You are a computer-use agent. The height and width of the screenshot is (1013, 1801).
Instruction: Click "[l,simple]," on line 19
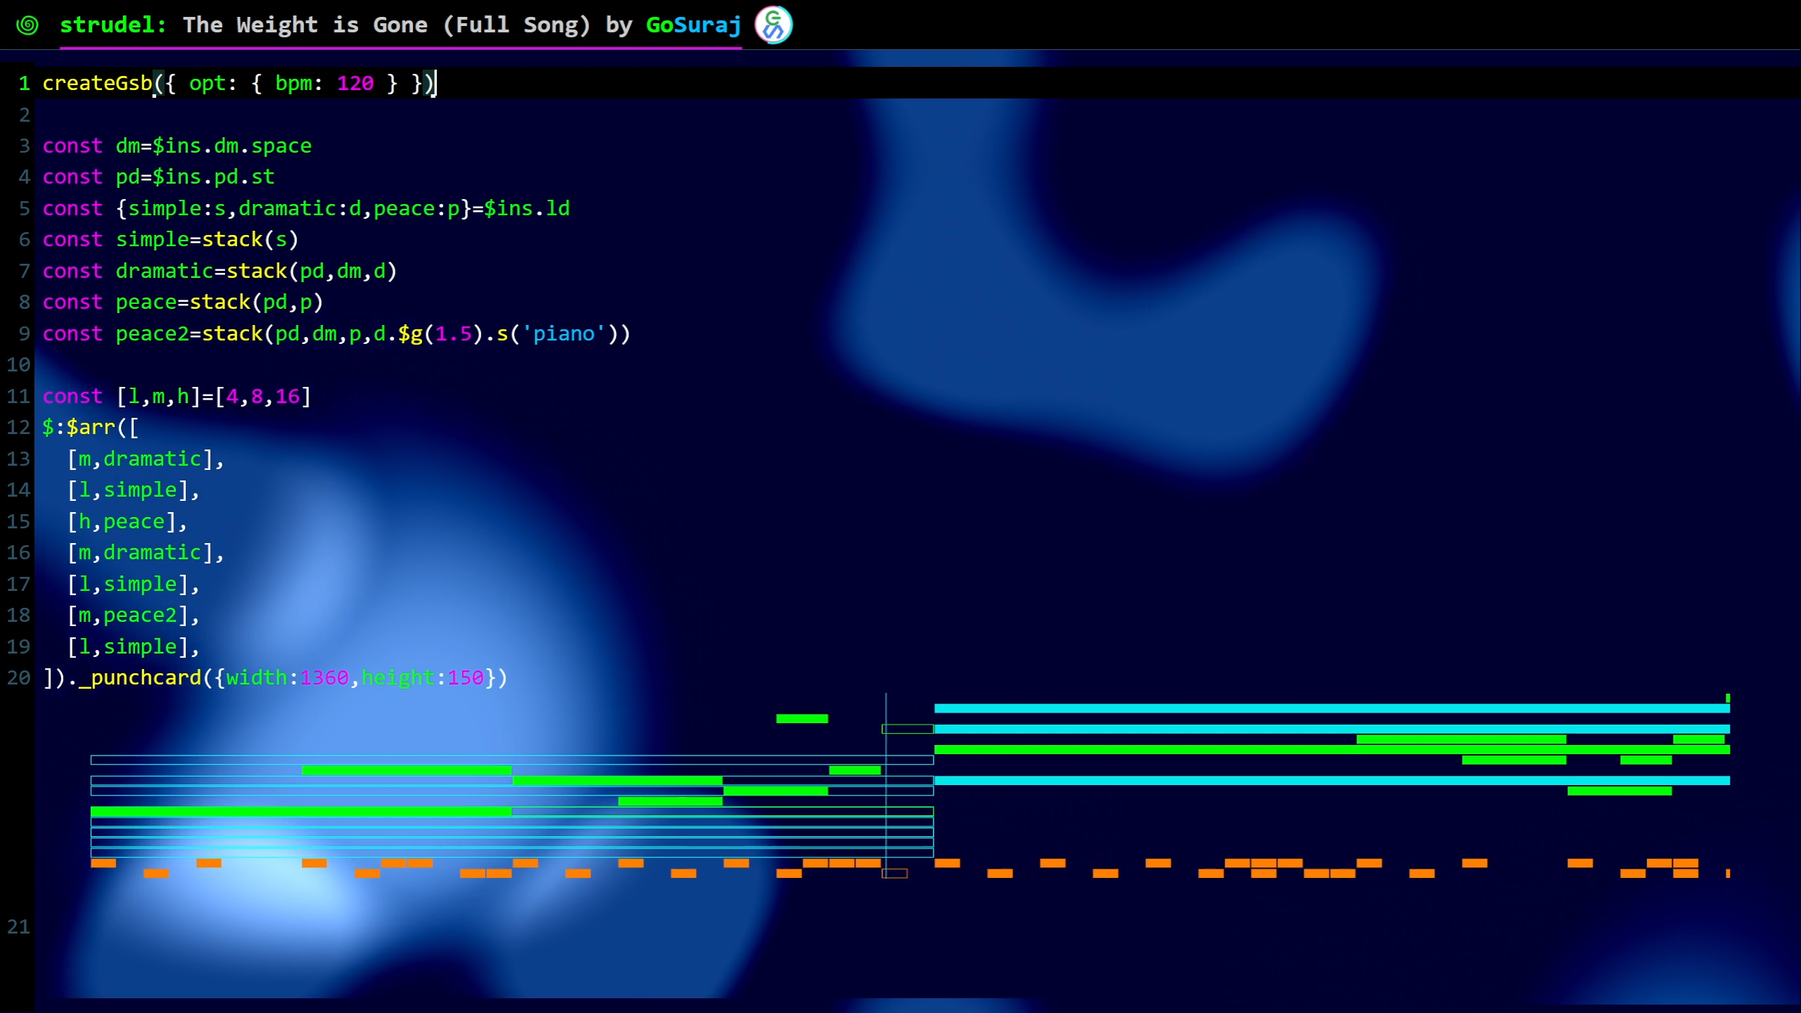134,646
